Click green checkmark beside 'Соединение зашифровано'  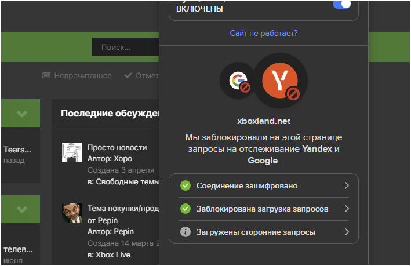tap(186, 185)
